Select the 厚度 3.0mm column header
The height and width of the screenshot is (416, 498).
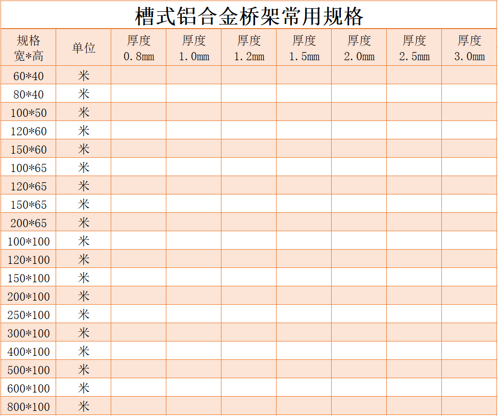469,47
